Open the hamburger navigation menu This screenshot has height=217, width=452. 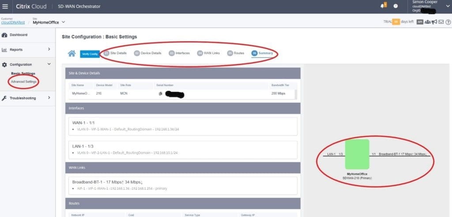(x=5, y=6)
